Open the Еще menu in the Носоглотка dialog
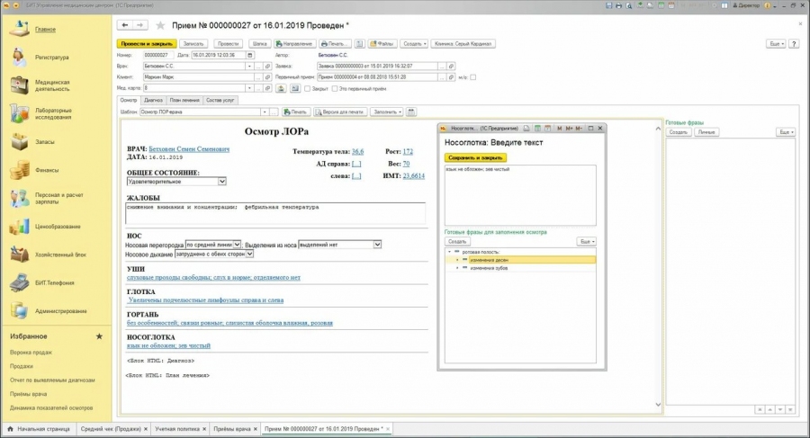Screen dimensions: 810x438 587,241
